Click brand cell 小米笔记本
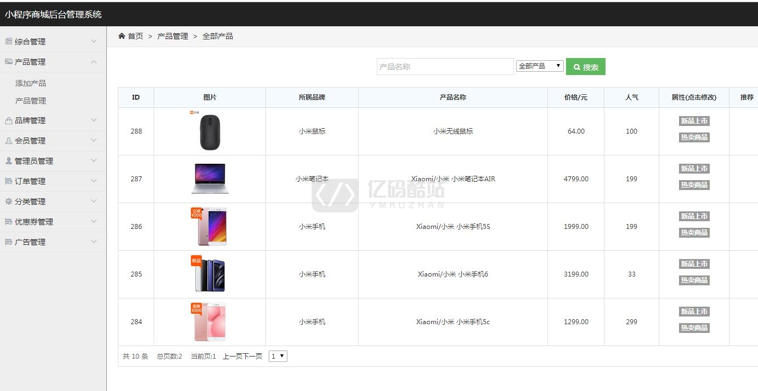Image resolution: width=758 pixels, height=391 pixels. point(312,179)
